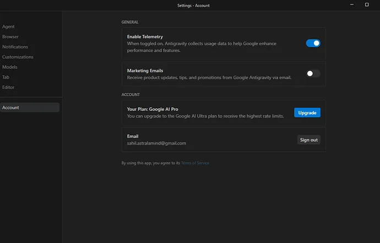The height and width of the screenshot is (243, 380).
Task: Disable the Enable Telemetry toggle
Action: click(x=313, y=43)
